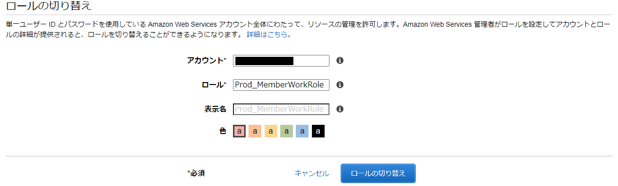The width and height of the screenshot is (618, 186).
Task: Focus the 表示名 display name input
Action: [x=281, y=109]
